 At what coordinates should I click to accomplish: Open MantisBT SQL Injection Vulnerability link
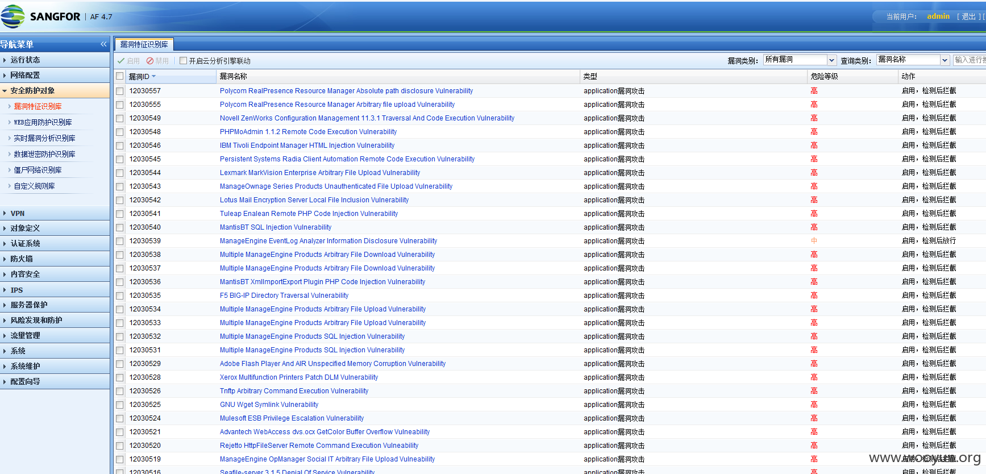click(x=276, y=227)
